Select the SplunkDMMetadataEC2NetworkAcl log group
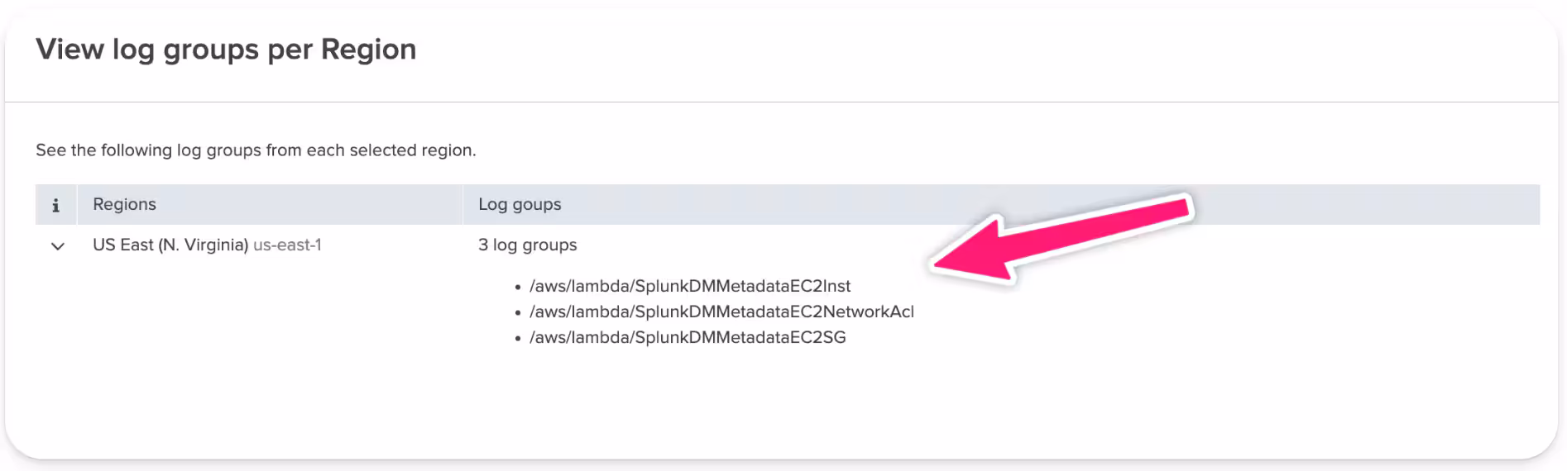 pos(721,312)
